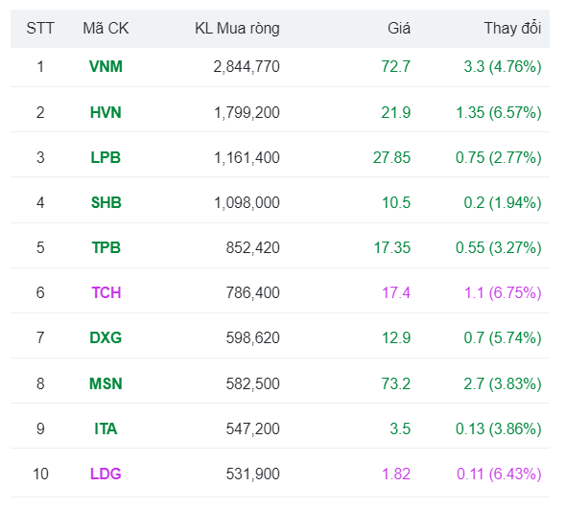Click DXG price 12.9
Viewport: 566px width, 509px height.
click(x=396, y=338)
